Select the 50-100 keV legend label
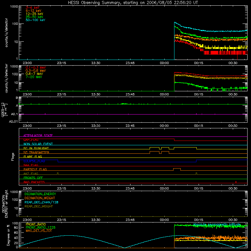Viewport: 251px width, 251px height. [35, 20]
